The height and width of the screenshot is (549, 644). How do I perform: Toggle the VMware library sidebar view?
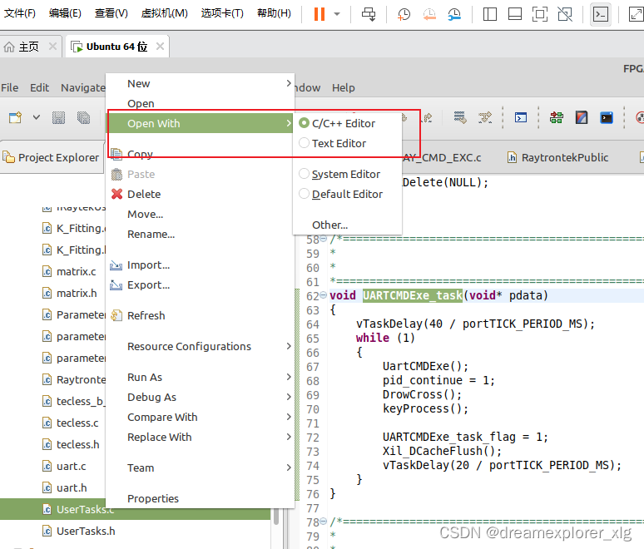(x=489, y=14)
